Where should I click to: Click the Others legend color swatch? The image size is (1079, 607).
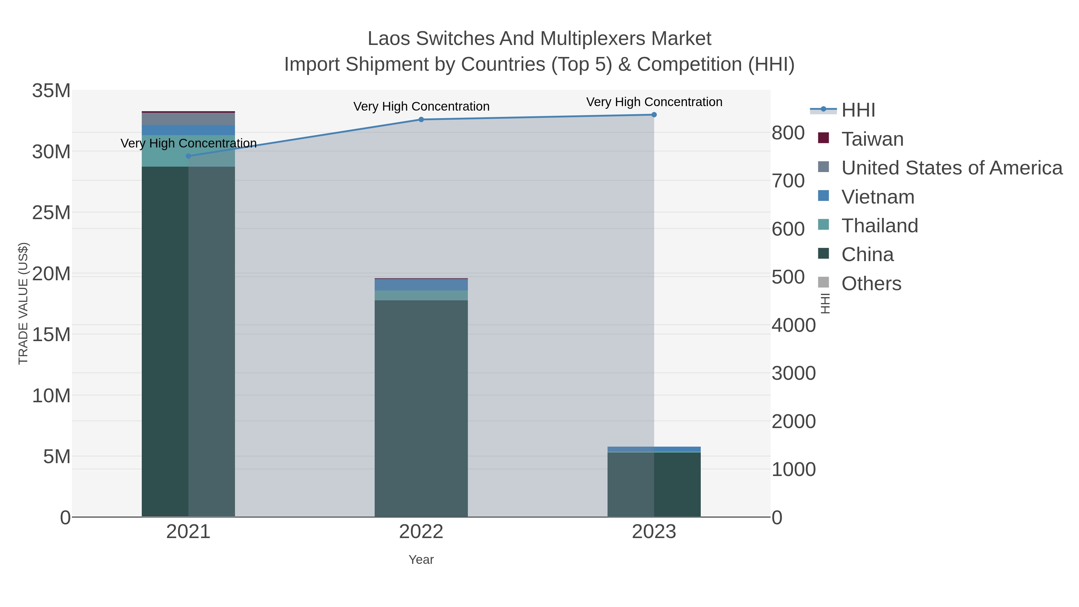click(x=823, y=283)
